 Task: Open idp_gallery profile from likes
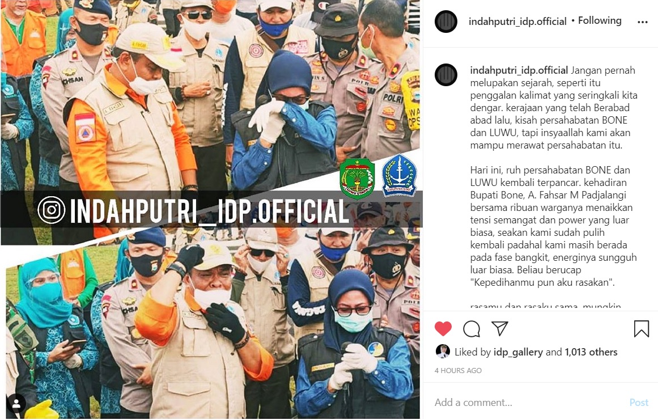pos(518,352)
